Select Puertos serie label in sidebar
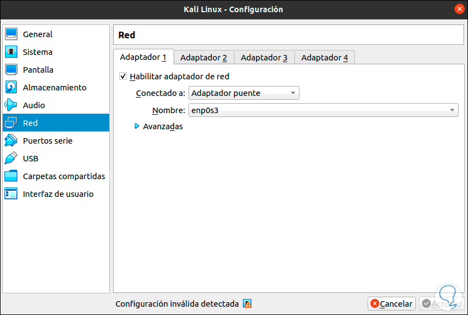Screen dimensions: 468x315 coord(48,141)
